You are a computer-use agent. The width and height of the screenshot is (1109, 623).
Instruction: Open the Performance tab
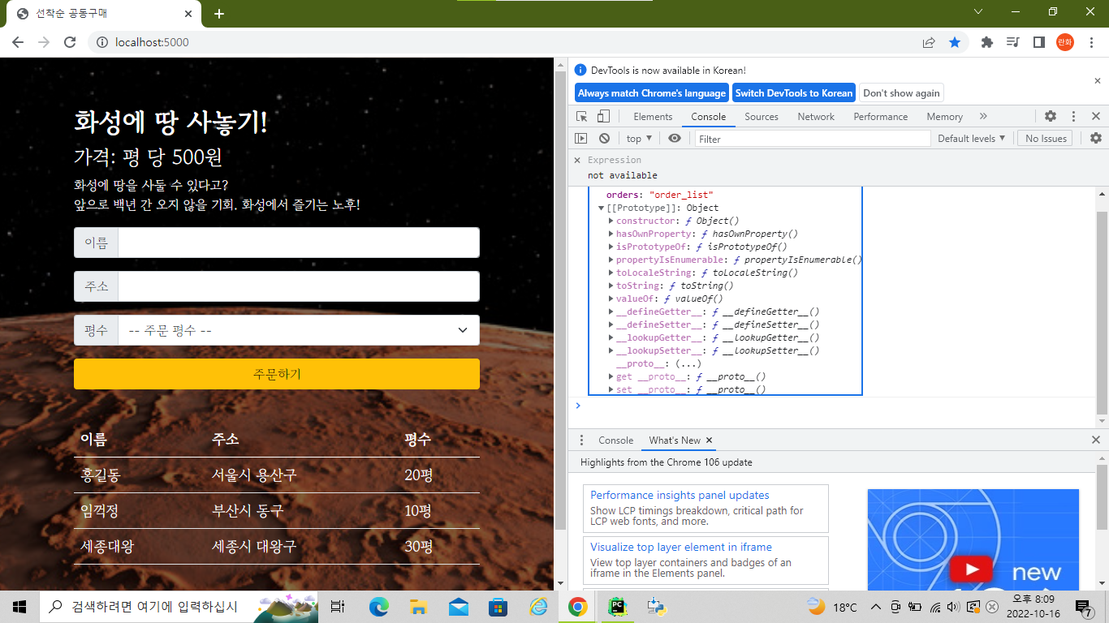881,117
